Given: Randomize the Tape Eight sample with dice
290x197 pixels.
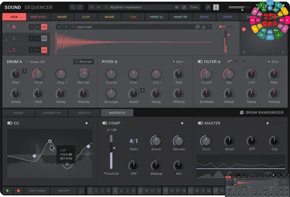Looking at the screenshot, I should 197,27.
